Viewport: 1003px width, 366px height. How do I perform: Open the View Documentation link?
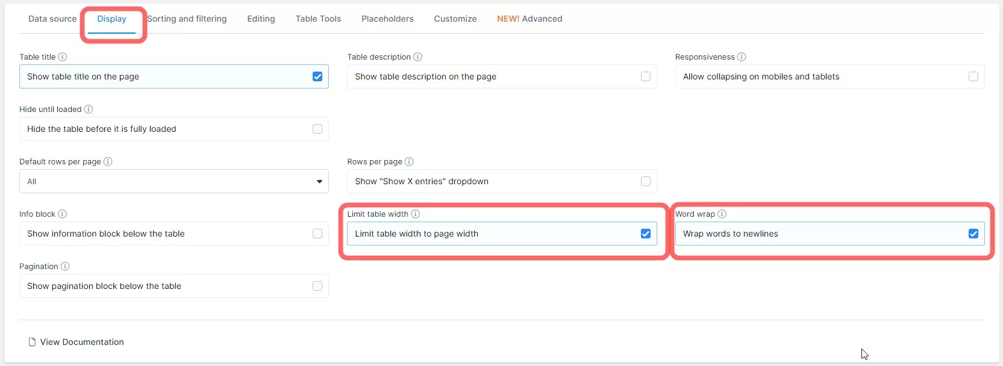click(x=81, y=342)
